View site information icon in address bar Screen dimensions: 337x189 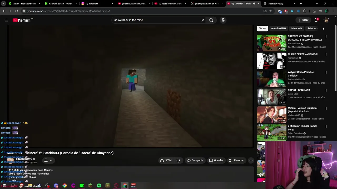[24, 11]
